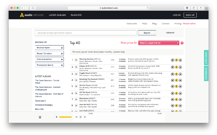This screenshot has width=217, height=135.
Task: Click the Search button
Action: pos(147,33)
